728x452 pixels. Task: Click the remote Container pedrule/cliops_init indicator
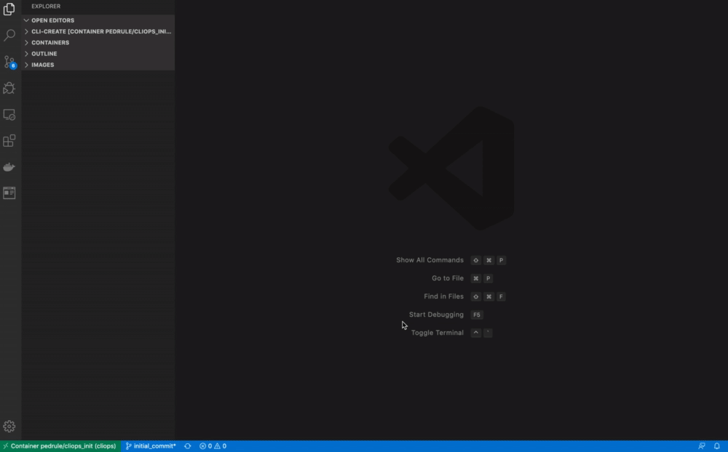point(60,446)
